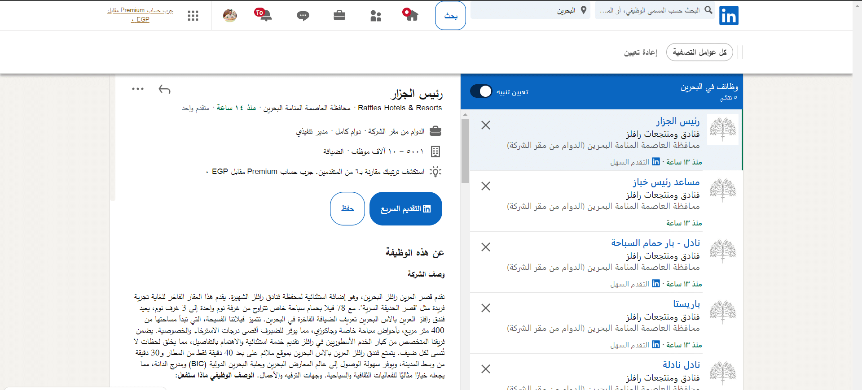Open Premium trial link in job insights

(x=259, y=172)
